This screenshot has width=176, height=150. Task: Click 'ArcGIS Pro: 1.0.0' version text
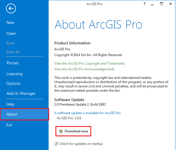coord(69,118)
